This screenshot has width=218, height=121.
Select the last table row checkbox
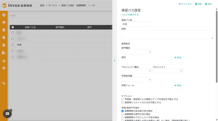pos(13,57)
